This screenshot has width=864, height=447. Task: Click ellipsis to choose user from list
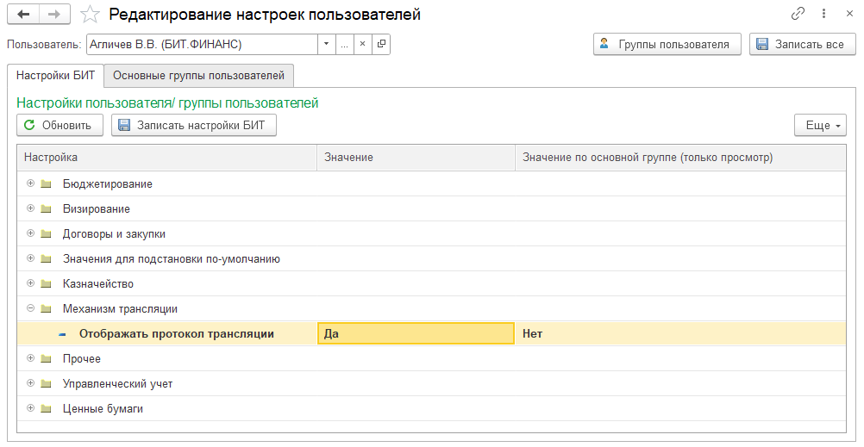[x=344, y=44]
